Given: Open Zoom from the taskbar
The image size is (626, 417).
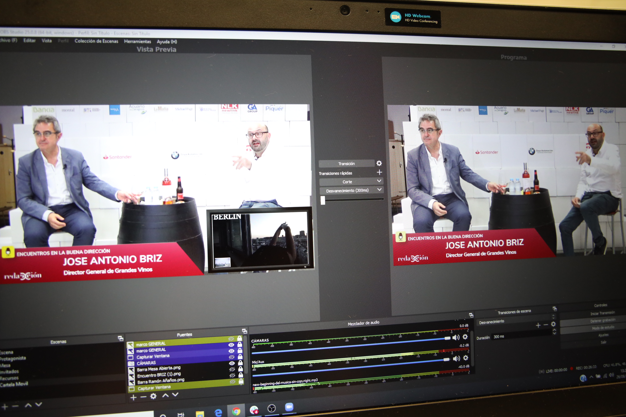Looking at the screenshot, I should 289,407.
